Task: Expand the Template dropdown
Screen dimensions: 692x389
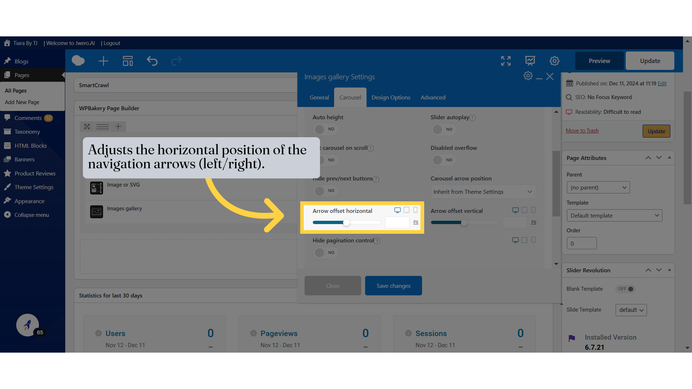Action: [614, 215]
